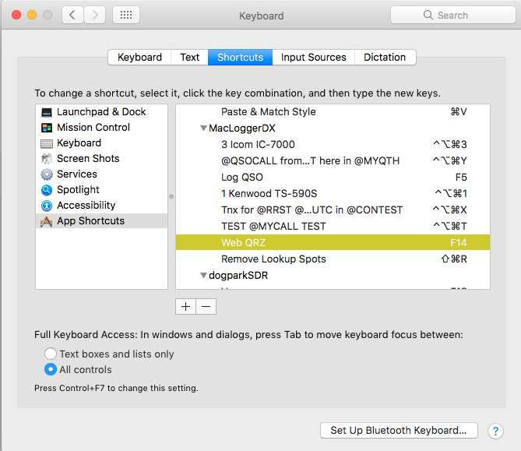This screenshot has width=521, height=451.
Task: Select Text boxes and lists only
Action: (51, 354)
